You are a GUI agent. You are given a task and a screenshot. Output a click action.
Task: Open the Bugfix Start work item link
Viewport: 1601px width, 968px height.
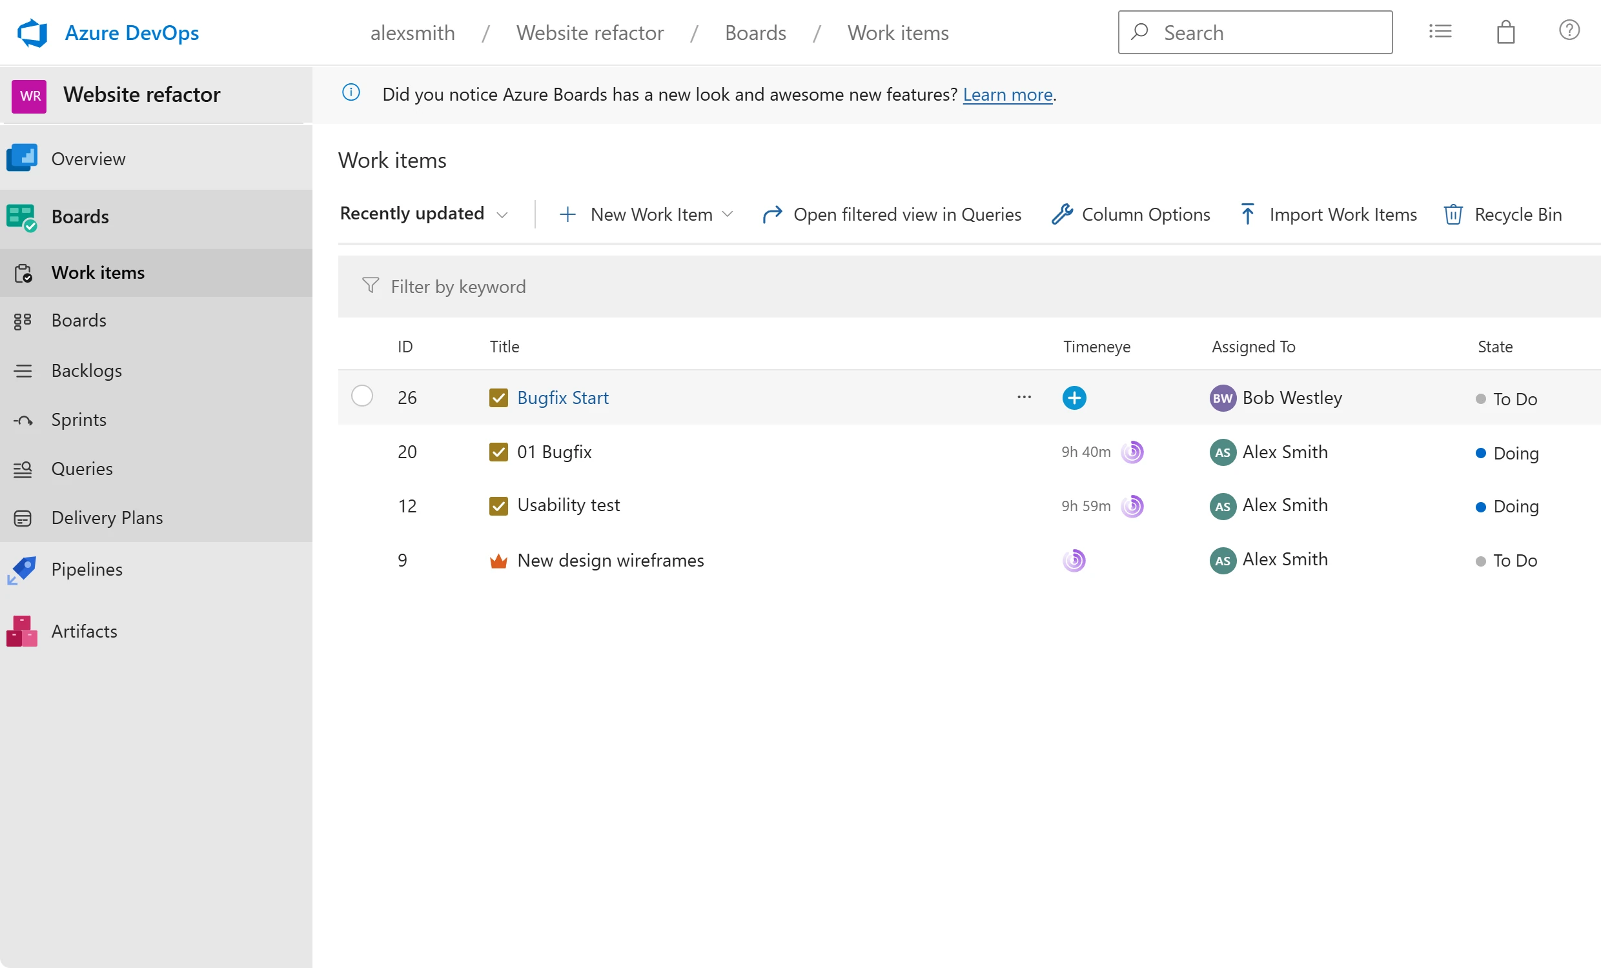click(563, 398)
